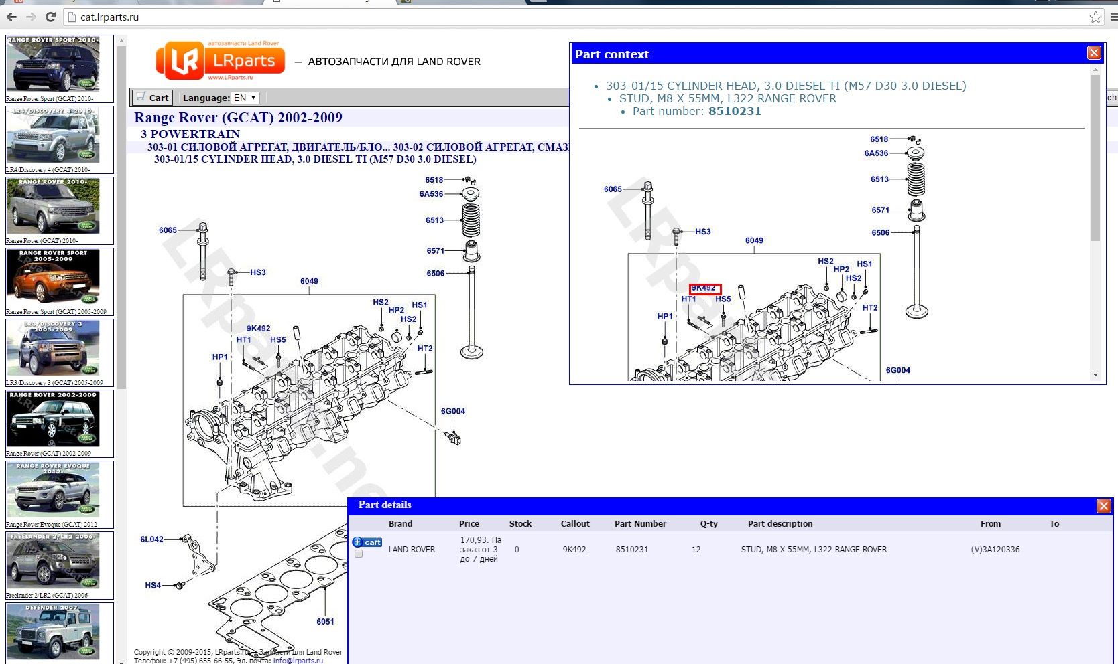Select callout 6065 in main diagram

(168, 230)
